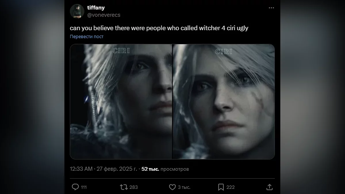Click the repost count 283
The width and height of the screenshot is (345, 194).
(x=134, y=187)
